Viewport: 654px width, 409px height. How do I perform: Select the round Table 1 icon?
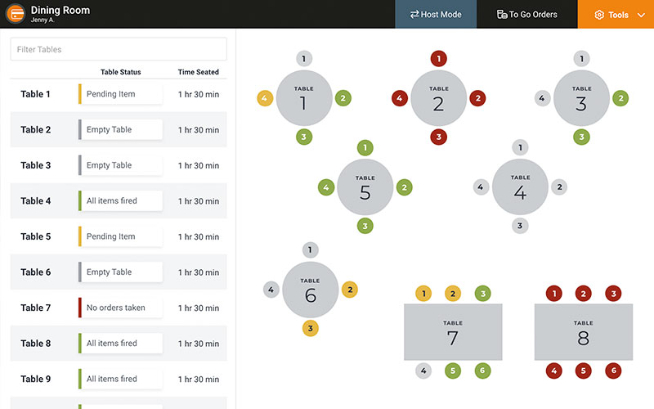[303, 98]
